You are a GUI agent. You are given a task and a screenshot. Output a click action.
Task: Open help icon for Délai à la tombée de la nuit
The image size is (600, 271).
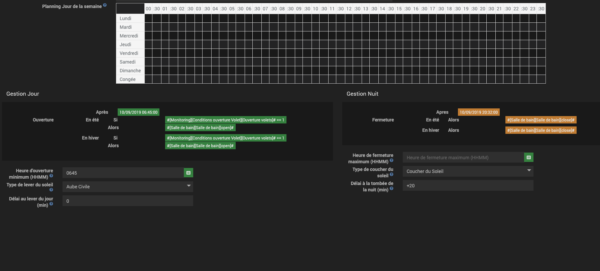click(x=391, y=188)
